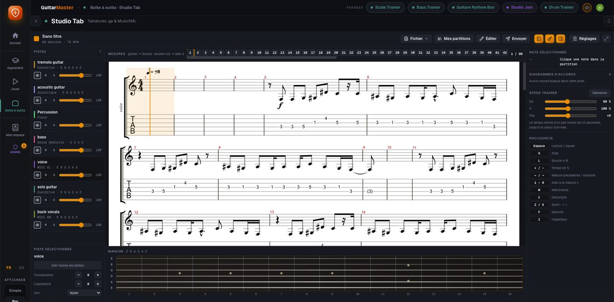Image resolution: width=614 pixels, height=302 pixels.
Task: Mute the tremolo guitar track
Action: tap(46, 75)
